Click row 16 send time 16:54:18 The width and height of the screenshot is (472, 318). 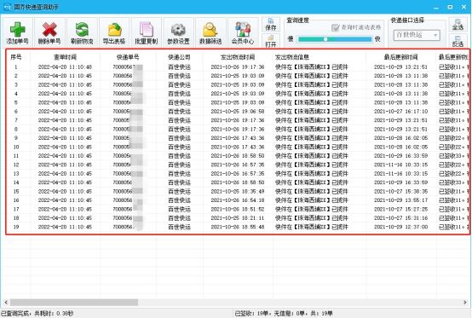coord(238,200)
